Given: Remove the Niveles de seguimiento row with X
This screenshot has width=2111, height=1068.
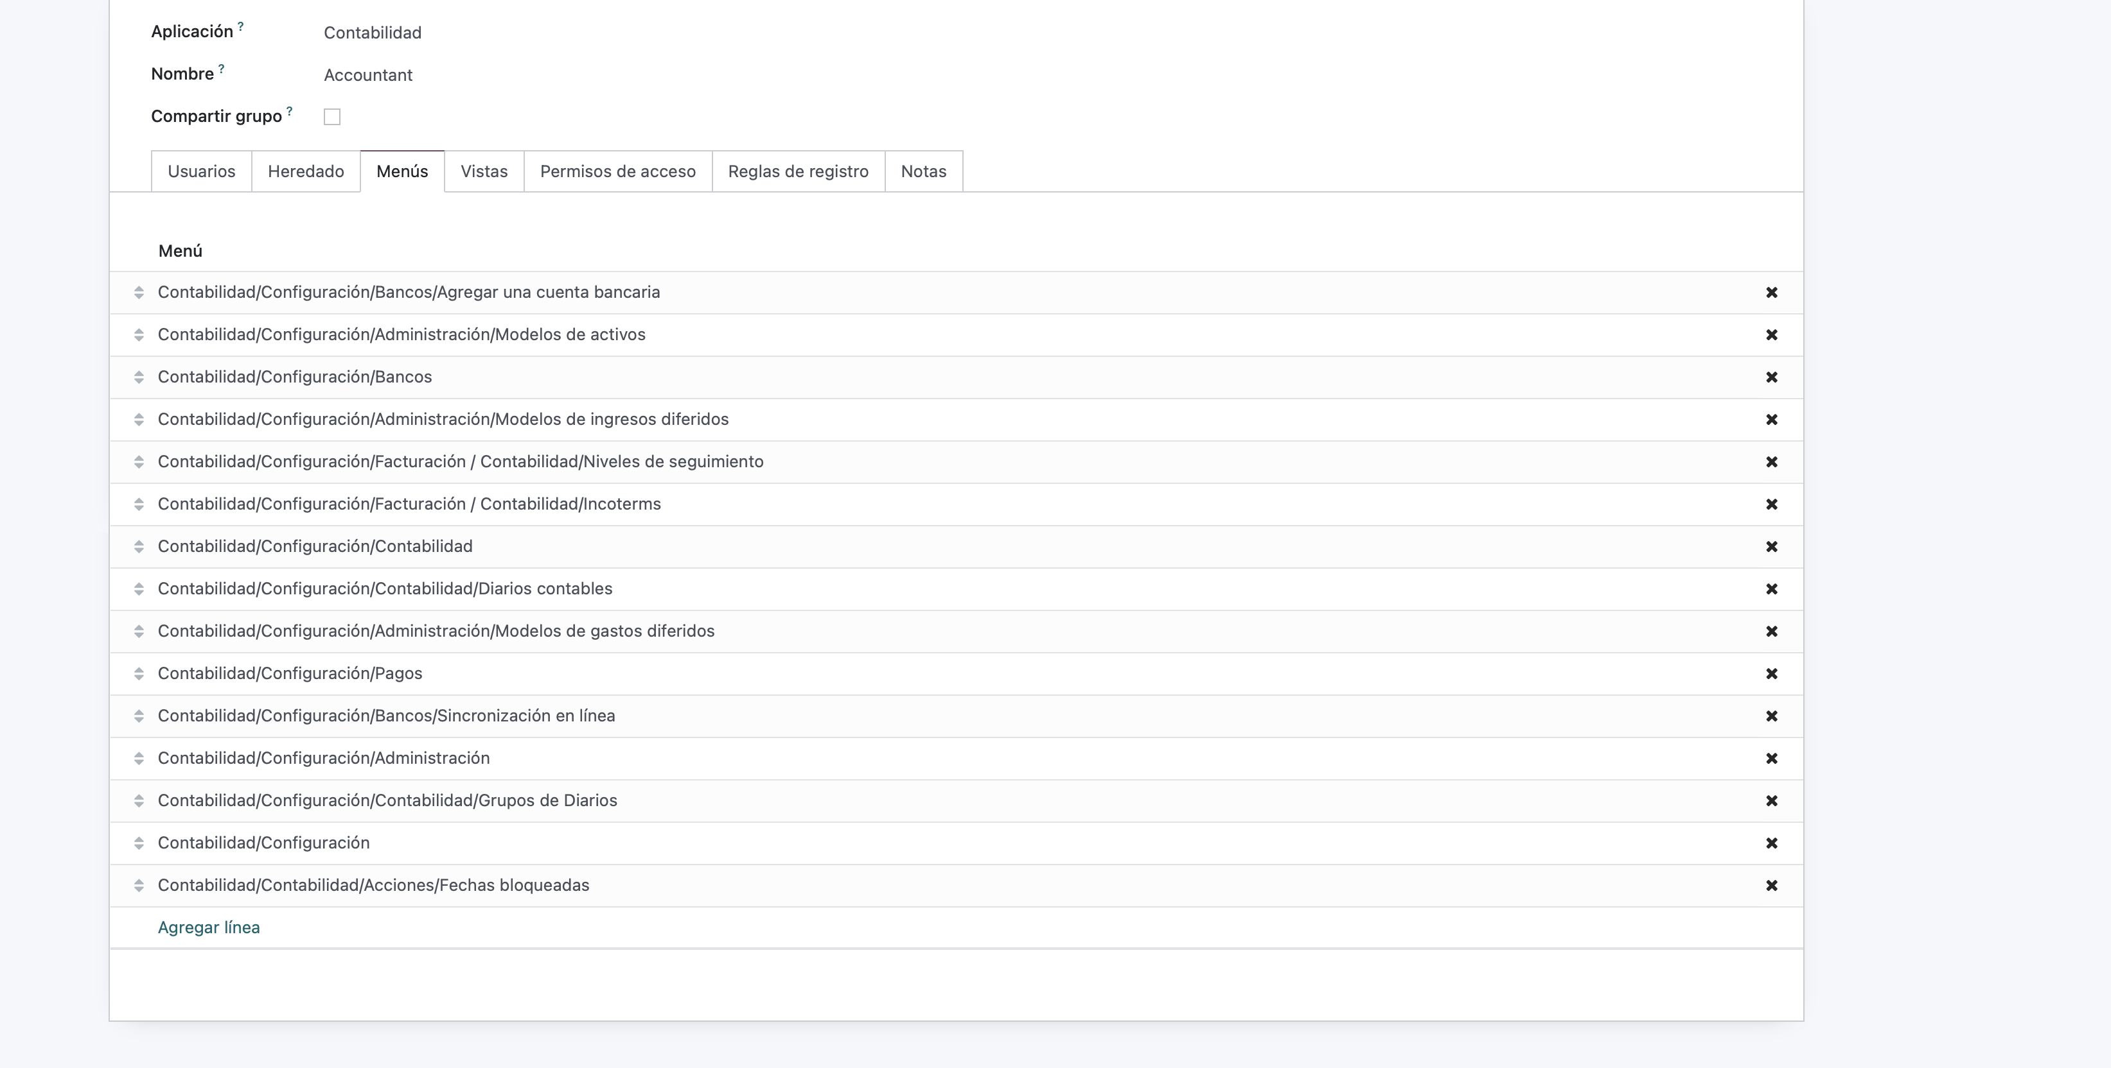Looking at the screenshot, I should (x=1771, y=462).
